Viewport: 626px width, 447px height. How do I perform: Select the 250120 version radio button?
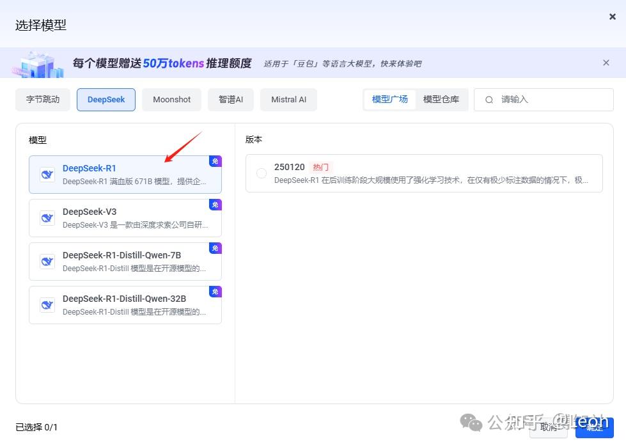tap(262, 173)
